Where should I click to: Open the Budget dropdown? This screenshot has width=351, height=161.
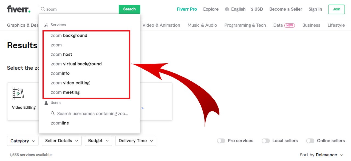98,141
